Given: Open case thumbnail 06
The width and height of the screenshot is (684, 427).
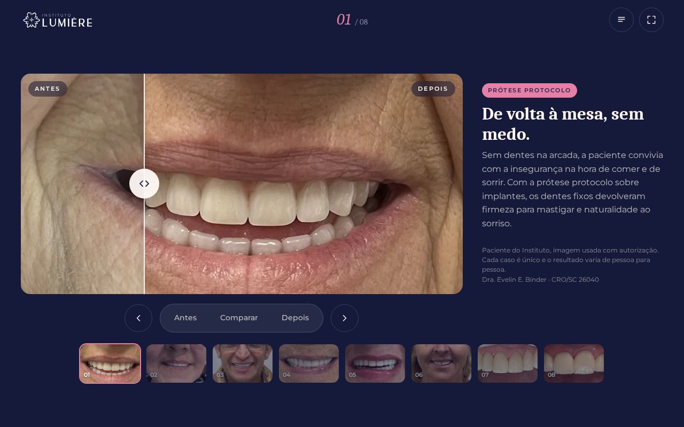Looking at the screenshot, I should (x=441, y=363).
